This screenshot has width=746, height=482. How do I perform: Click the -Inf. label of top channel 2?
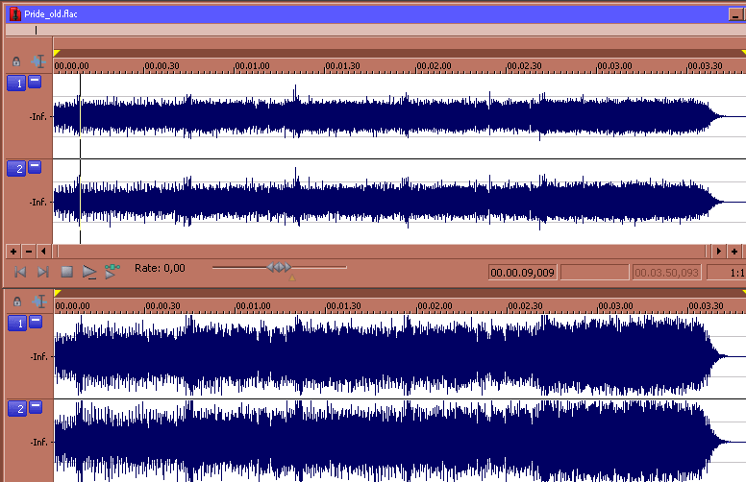[x=38, y=202]
